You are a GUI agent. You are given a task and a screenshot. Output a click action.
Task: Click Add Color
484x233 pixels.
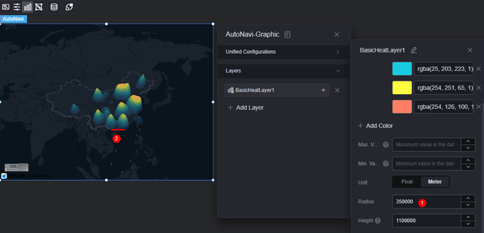click(x=375, y=126)
